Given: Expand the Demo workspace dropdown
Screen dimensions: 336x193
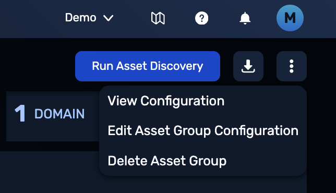Looking at the screenshot, I should 89,18.
